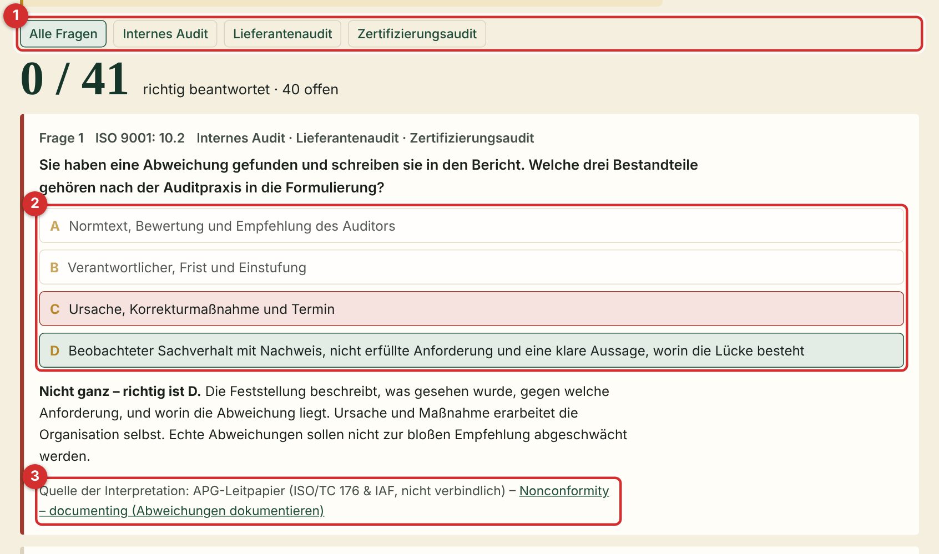Click 'Nicht ganz – richtig ist D.' feedback
This screenshot has width=939, height=554.
click(120, 392)
